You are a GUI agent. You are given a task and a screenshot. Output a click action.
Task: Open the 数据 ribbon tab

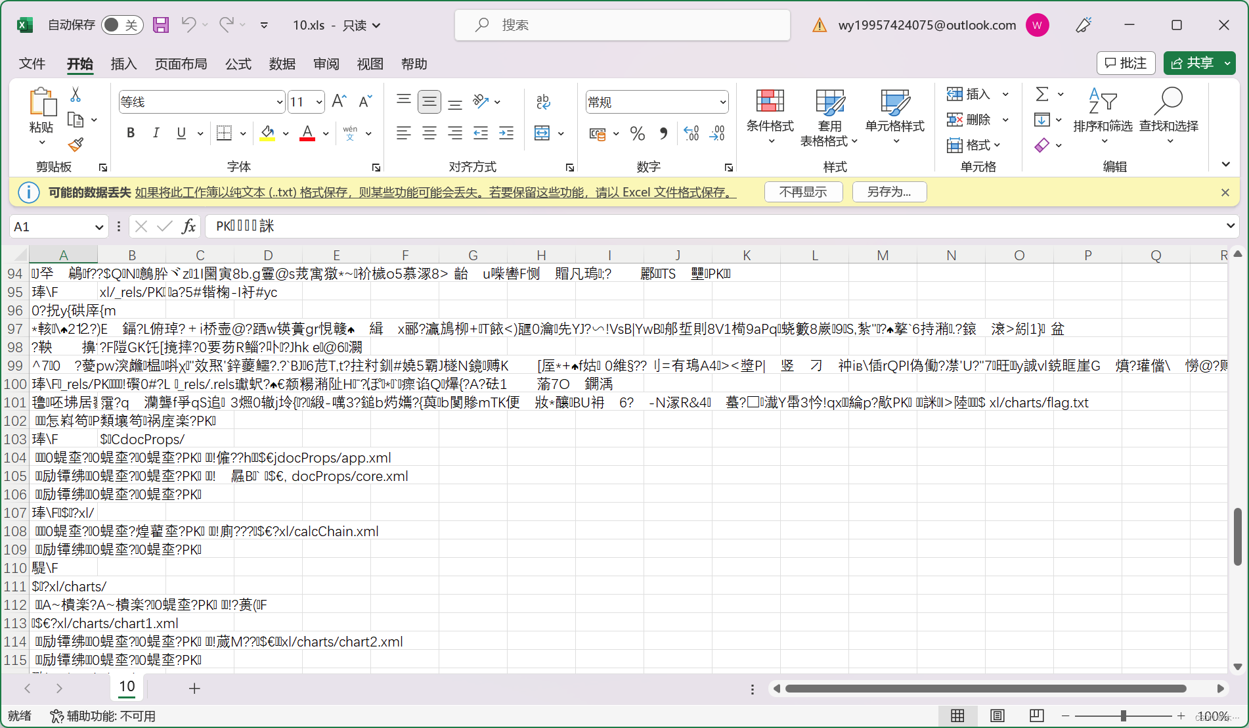(x=282, y=64)
